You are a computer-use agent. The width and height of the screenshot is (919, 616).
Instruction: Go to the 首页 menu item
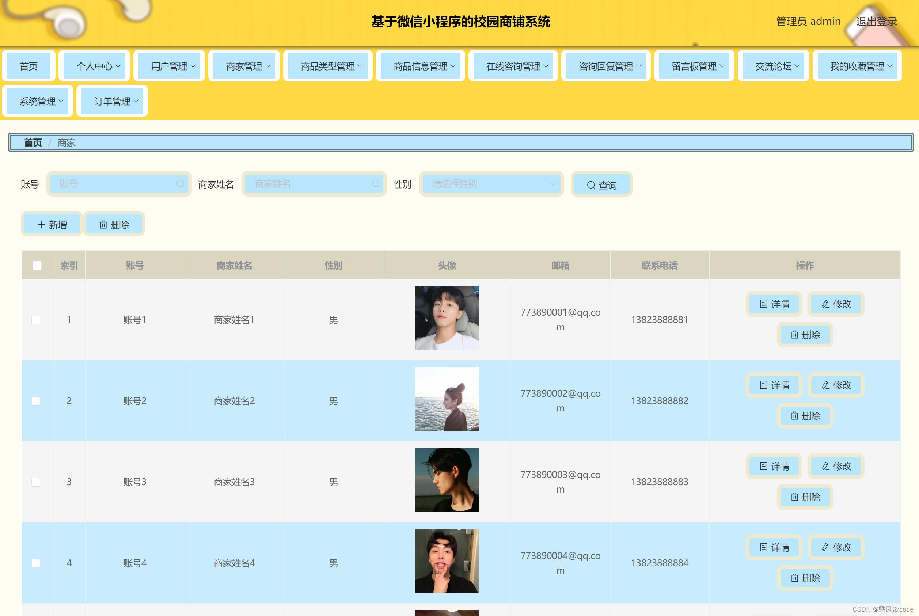[28, 66]
